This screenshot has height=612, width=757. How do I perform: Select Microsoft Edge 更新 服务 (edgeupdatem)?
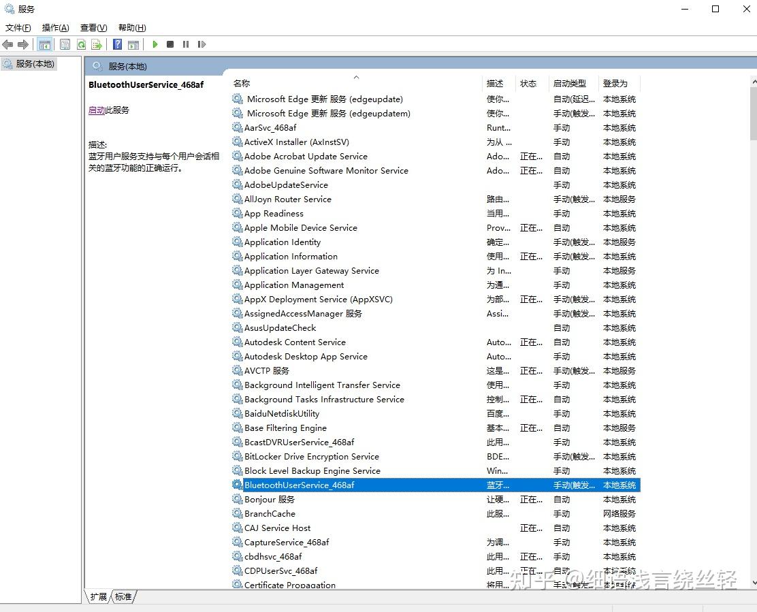pos(436,114)
